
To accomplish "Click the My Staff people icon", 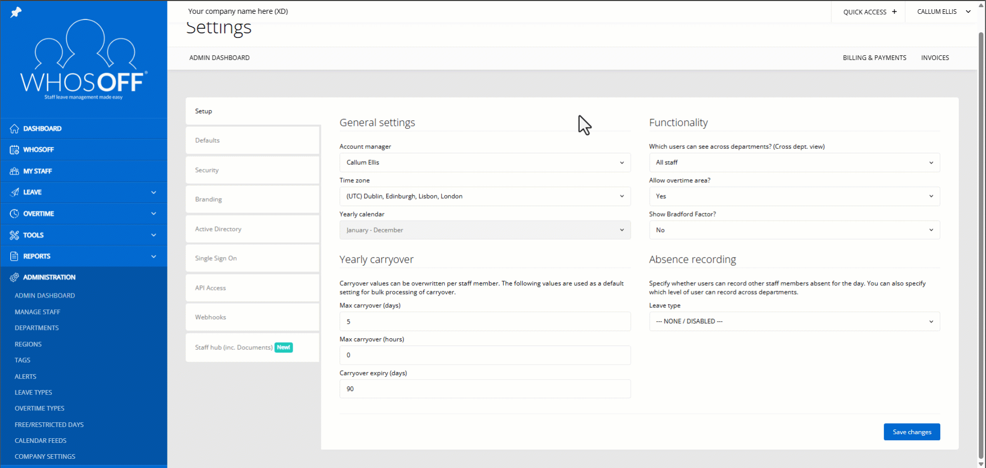I will (x=14, y=171).
